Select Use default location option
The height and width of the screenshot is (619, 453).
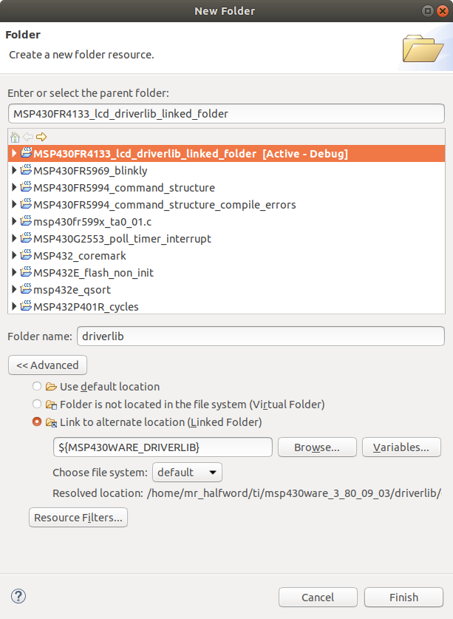[x=37, y=386]
